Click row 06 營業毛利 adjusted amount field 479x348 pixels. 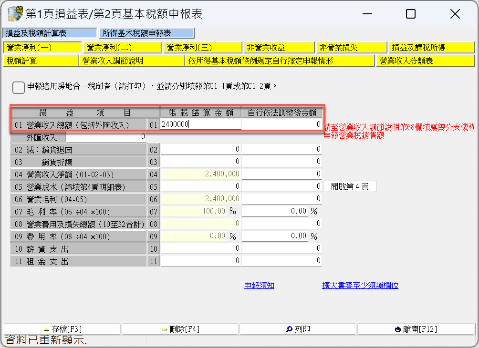281,199
